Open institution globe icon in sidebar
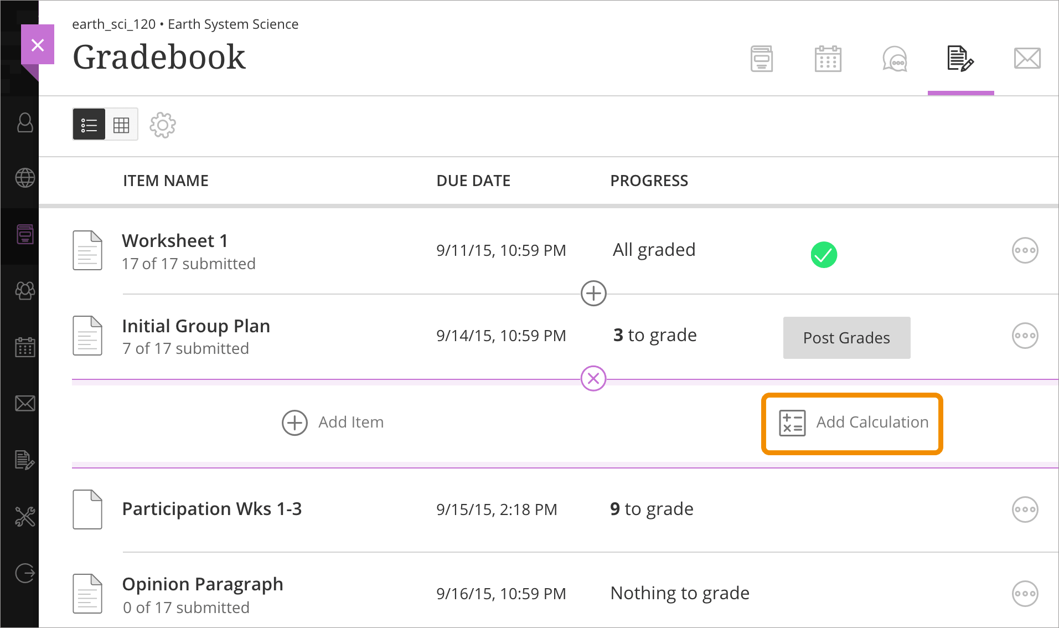The height and width of the screenshot is (628, 1059). pyautogui.click(x=25, y=178)
